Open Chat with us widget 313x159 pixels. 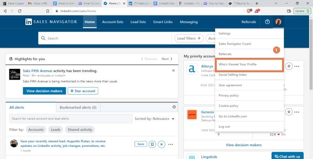(288, 156)
